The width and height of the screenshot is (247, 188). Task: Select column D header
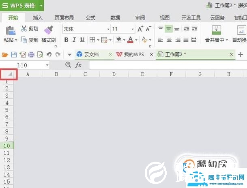click(x=114, y=74)
